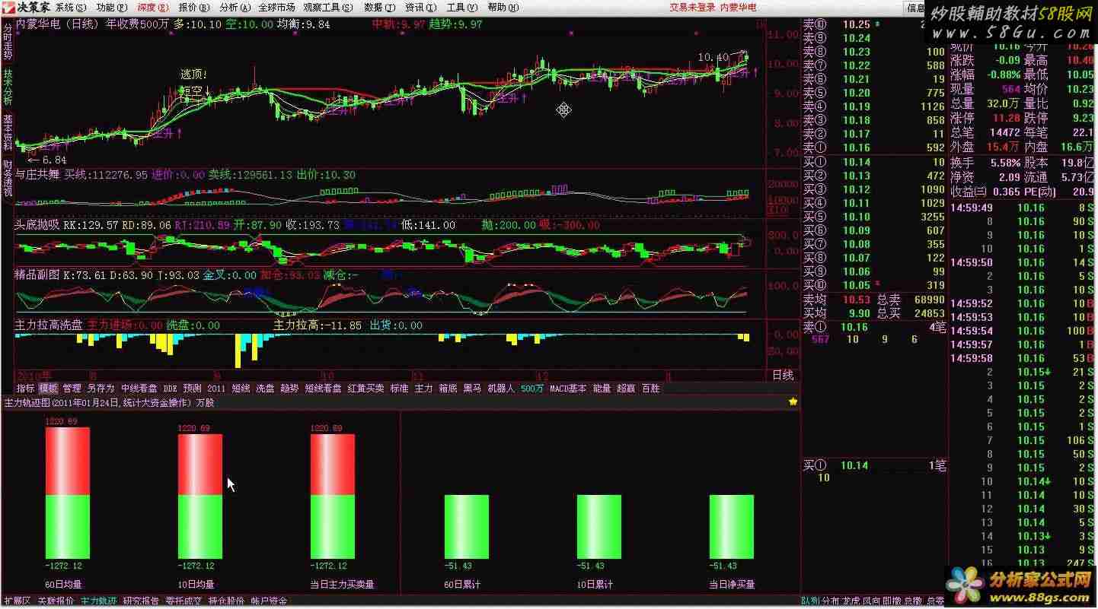Image resolution: width=1098 pixels, height=609 pixels.
Task: Select the 预测 template tab
Action: 193,389
